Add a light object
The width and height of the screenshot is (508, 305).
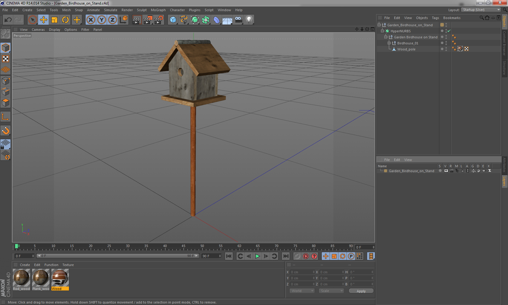coord(249,20)
